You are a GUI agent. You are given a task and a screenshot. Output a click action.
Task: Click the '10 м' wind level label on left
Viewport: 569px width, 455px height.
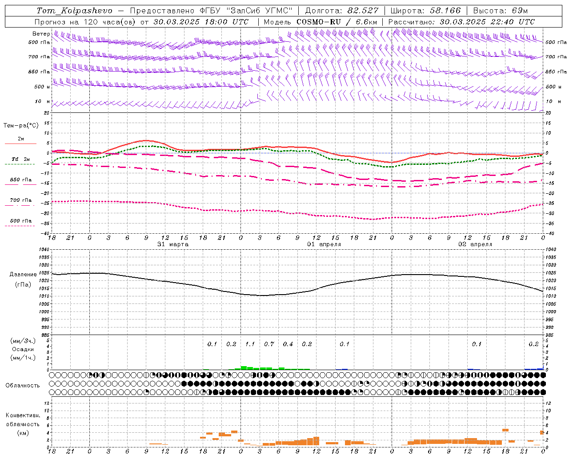click(x=43, y=102)
